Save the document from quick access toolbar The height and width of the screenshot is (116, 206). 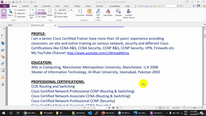10,2
